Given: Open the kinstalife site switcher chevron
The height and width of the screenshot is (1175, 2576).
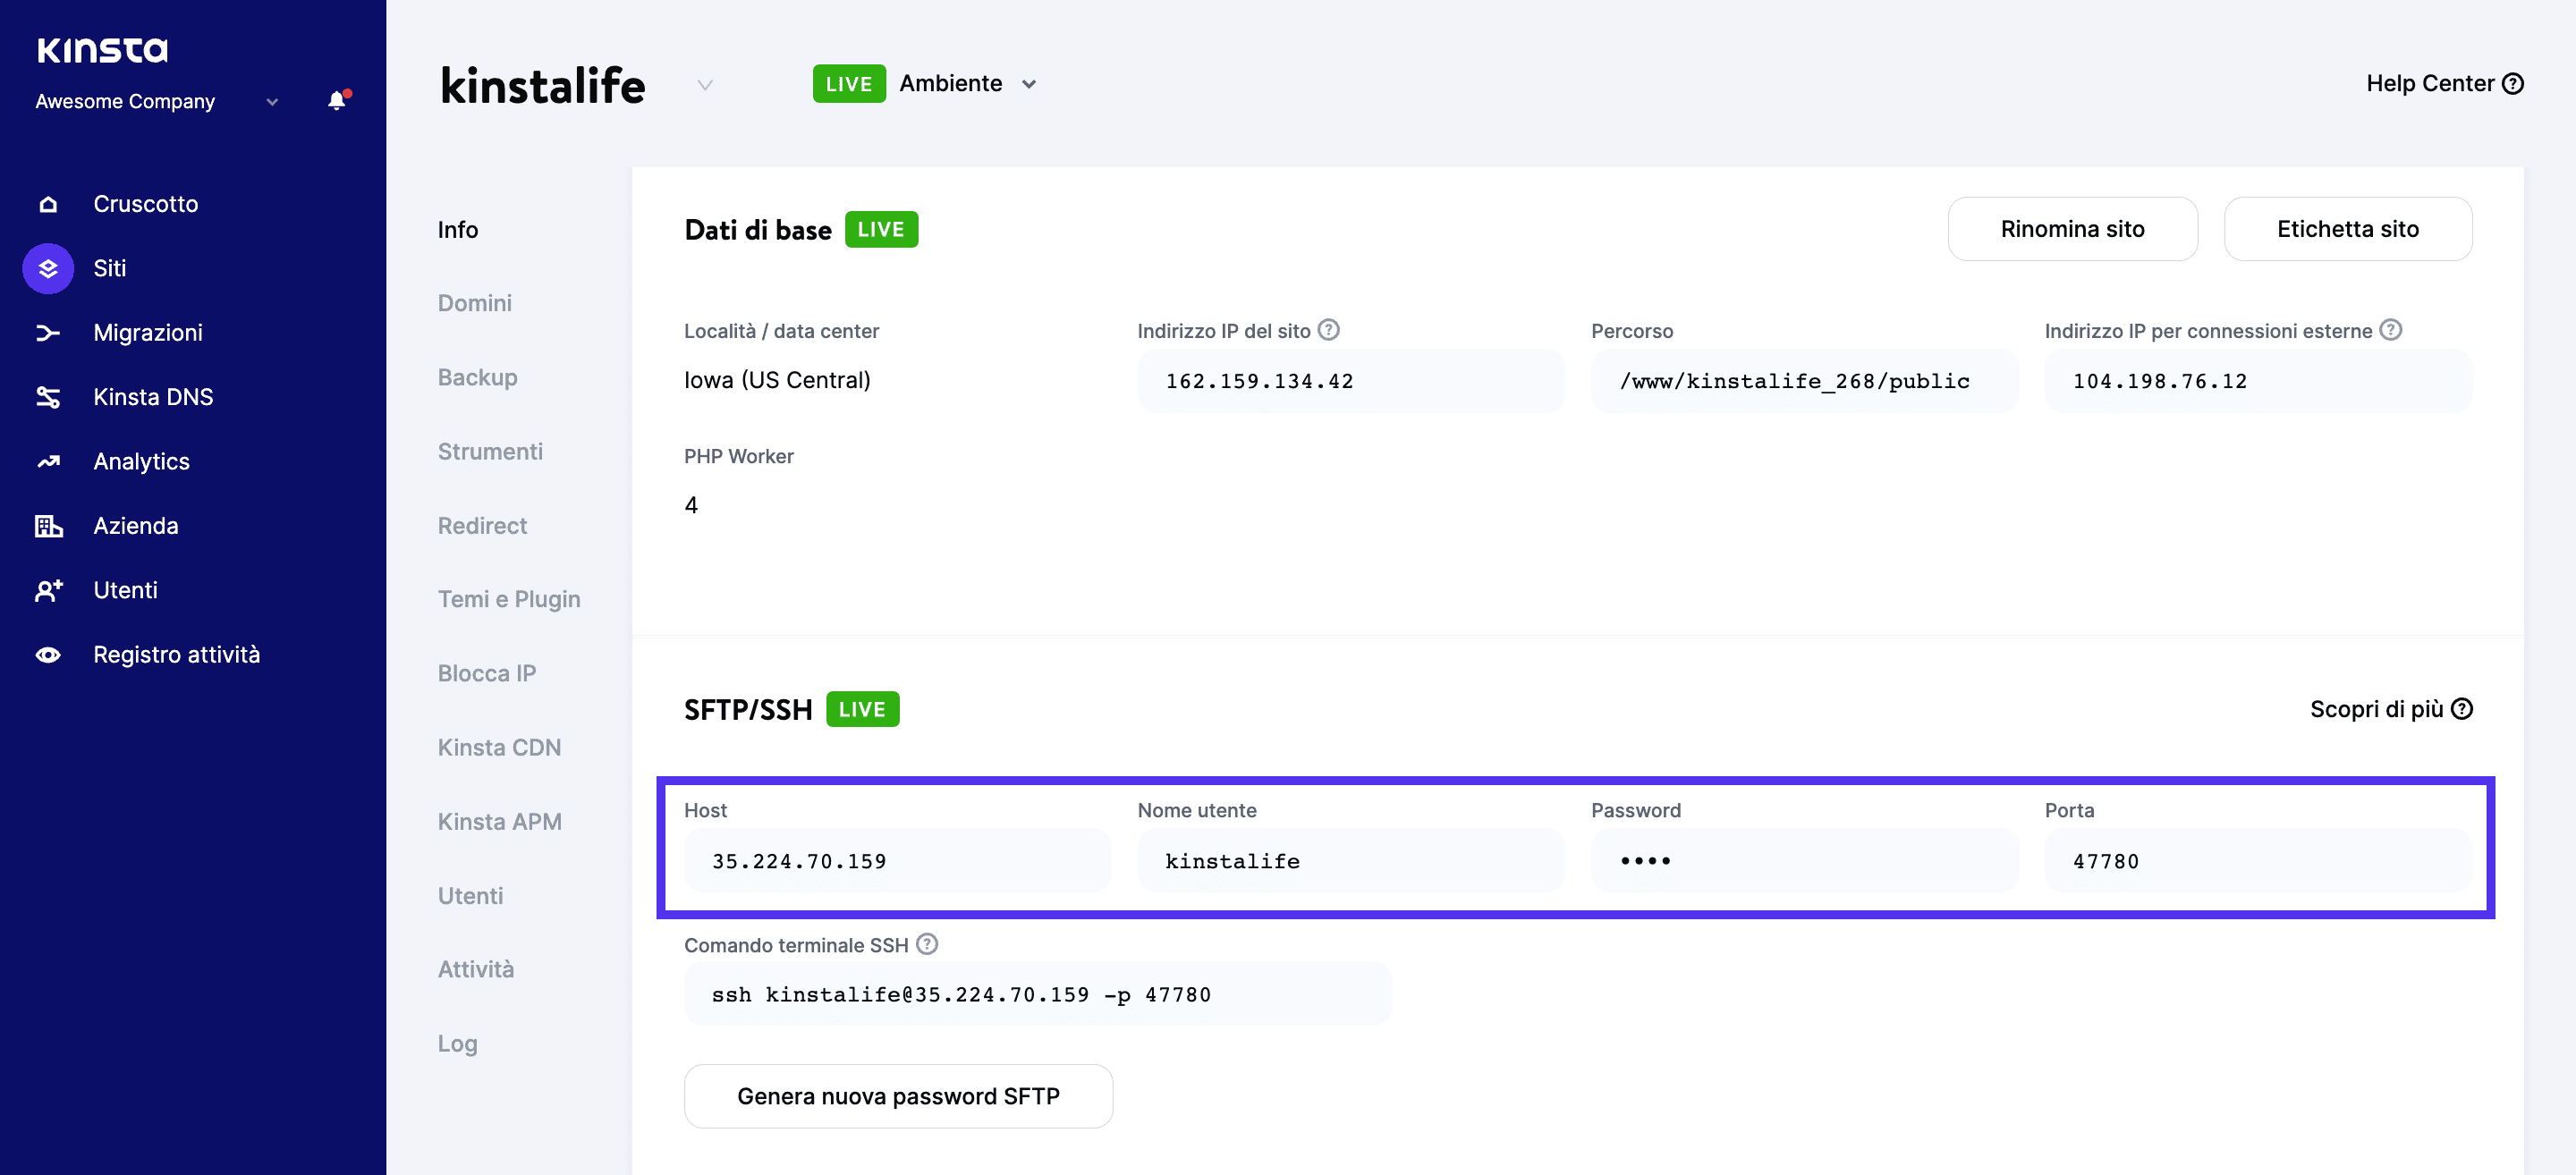Looking at the screenshot, I should [x=705, y=85].
